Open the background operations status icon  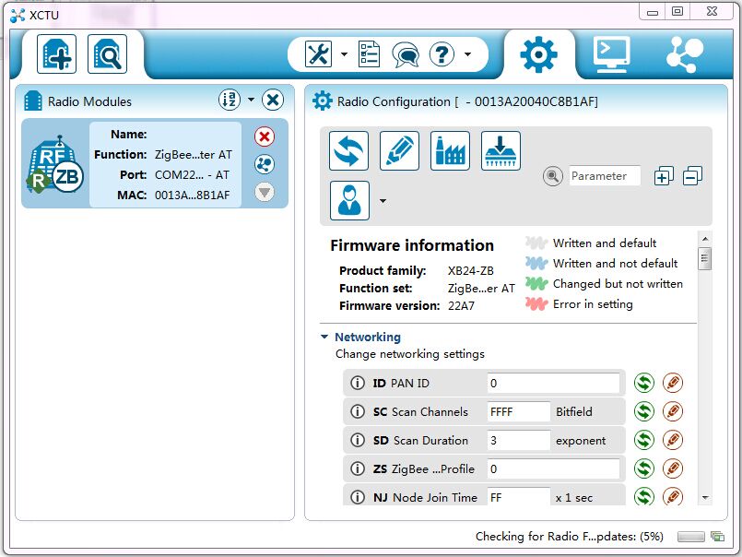coord(717,536)
